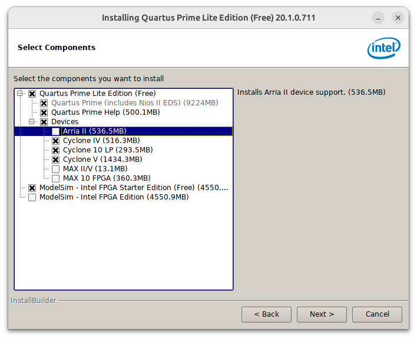Viewport: 417px width, 339px height.
Task: Select the MAX II/V (13.1MB) label
Action: coord(95,169)
